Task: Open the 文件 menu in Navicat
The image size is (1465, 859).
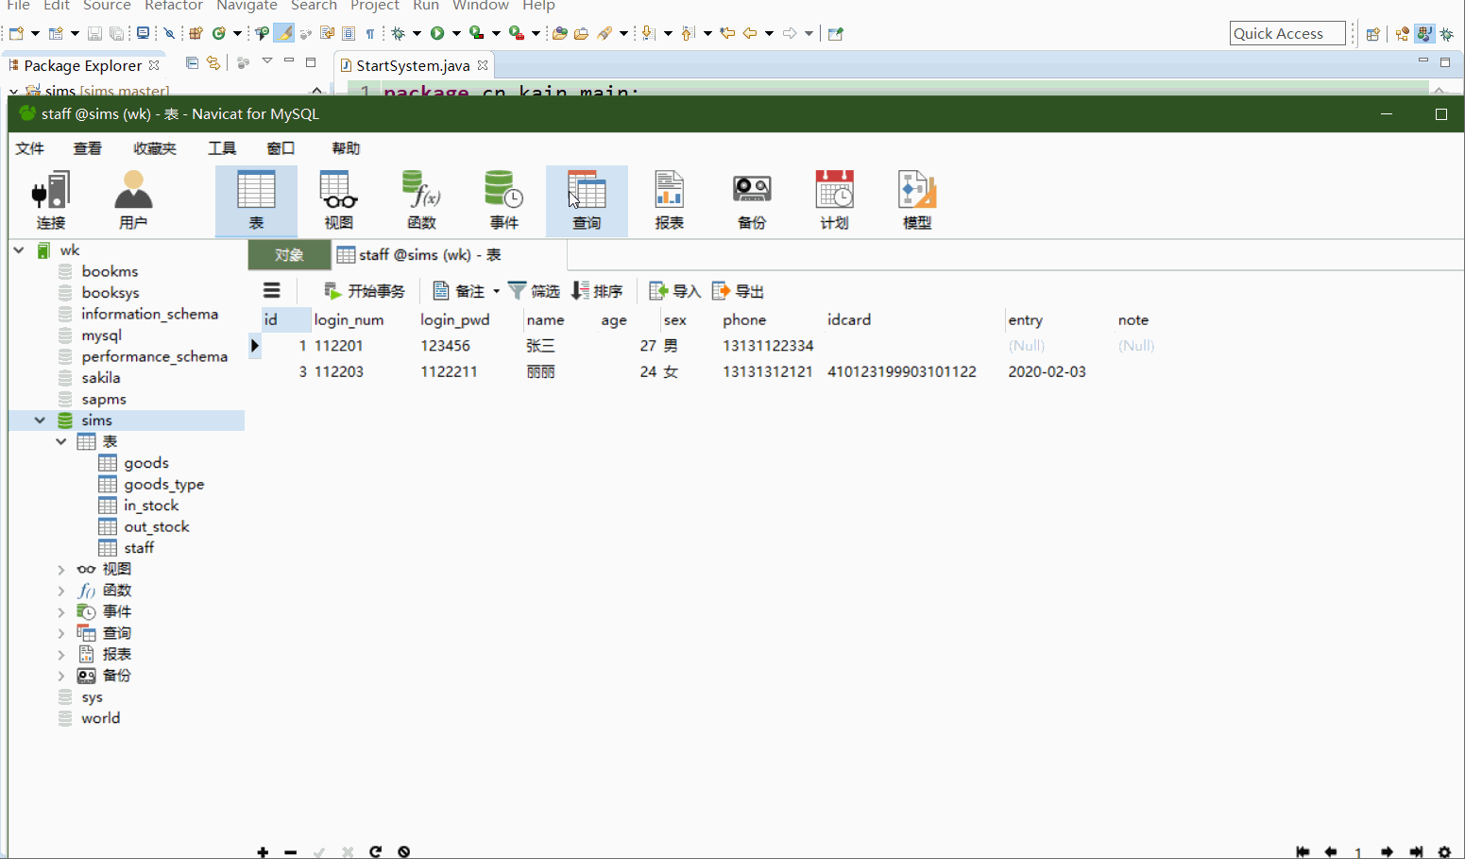Action: (30, 148)
